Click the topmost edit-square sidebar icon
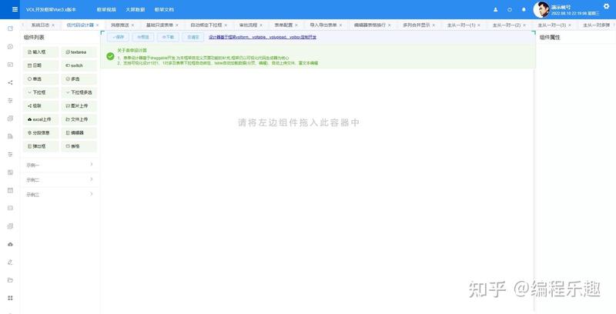 point(10,28)
